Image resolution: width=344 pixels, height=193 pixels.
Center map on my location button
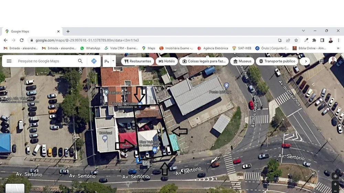335,176
